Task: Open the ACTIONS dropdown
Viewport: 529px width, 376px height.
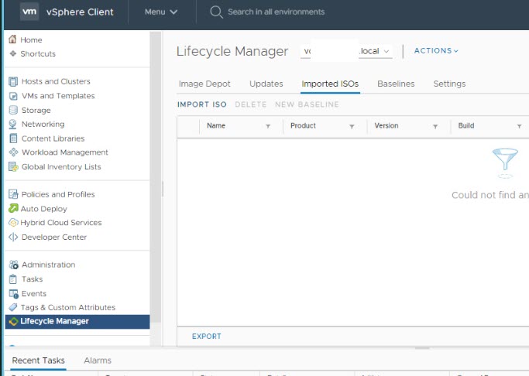Action: click(436, 51)
